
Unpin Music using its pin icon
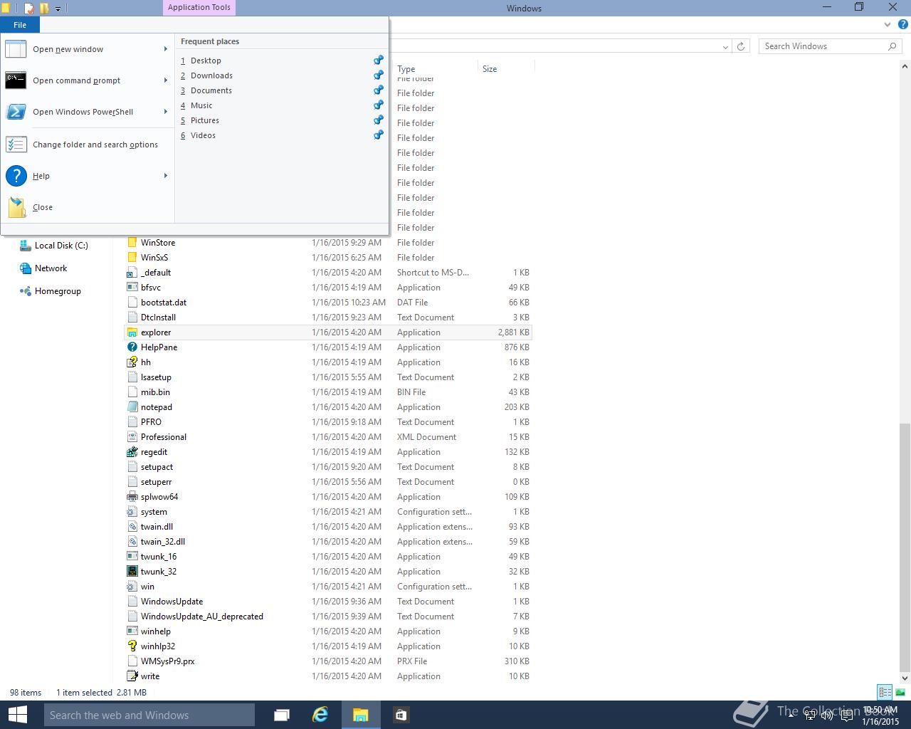(379, 105)
